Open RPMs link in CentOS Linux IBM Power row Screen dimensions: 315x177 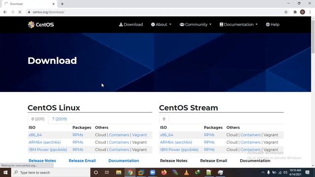click(x=78, y=149)
